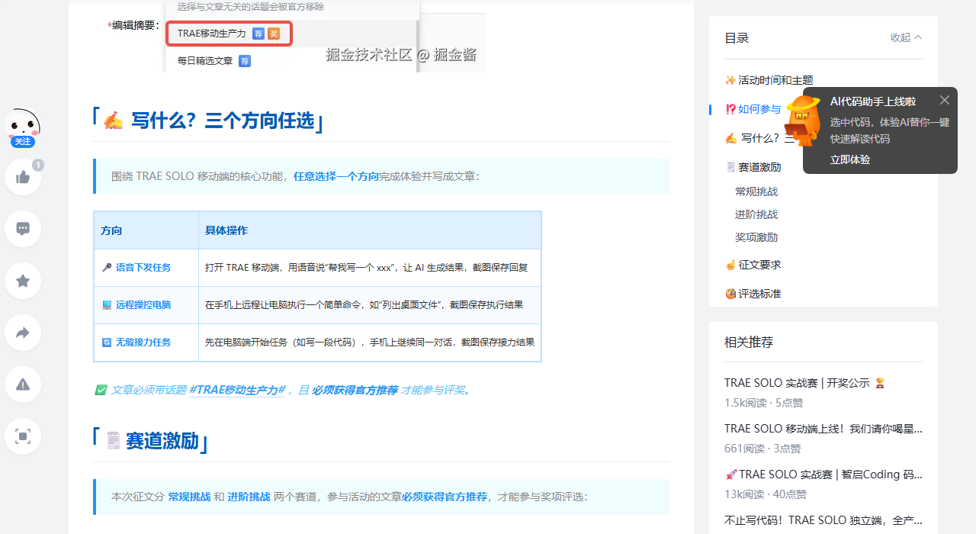Collapse the 目录 panel with 收起
Viewport: 976px width, 534px height.
pyautogui.click(x=907, y=37)
